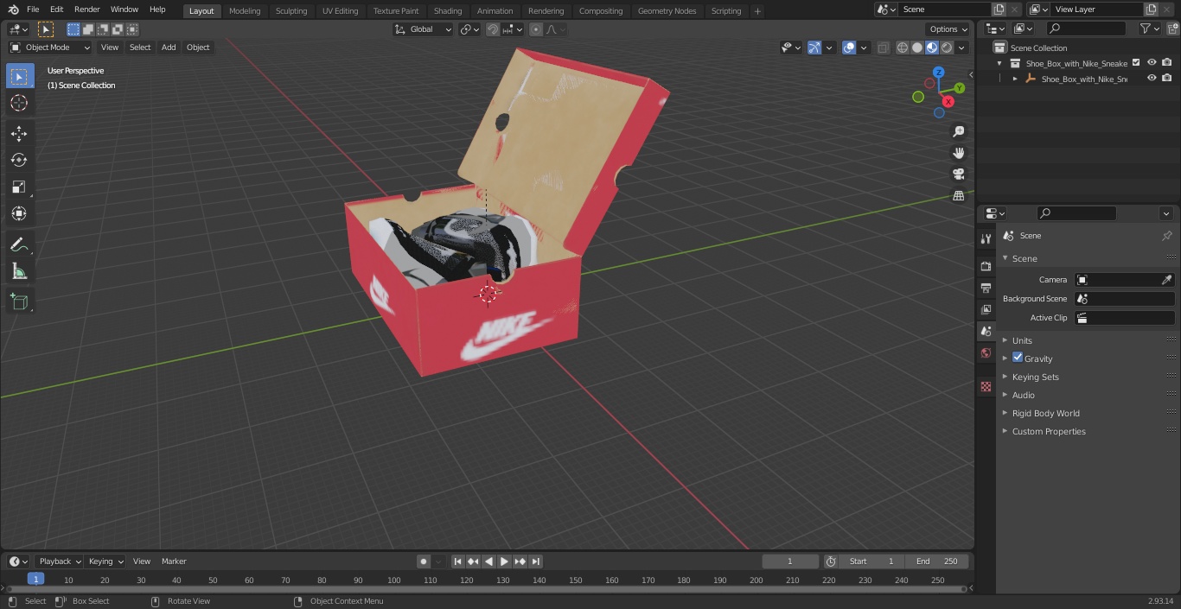This screenshot has width=1181, height=609.
Task: Switch to wireframe viewport shading
Action: point(903,48)
